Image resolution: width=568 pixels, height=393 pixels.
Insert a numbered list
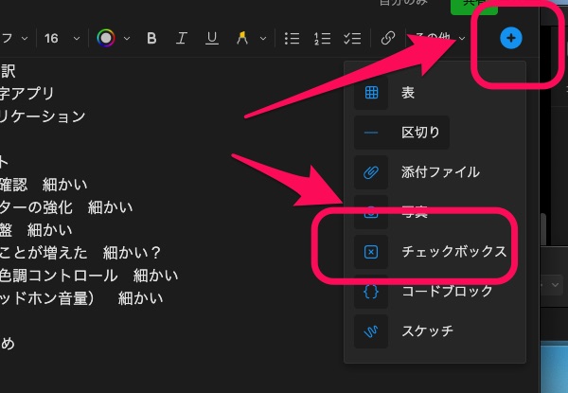point(322,39)
